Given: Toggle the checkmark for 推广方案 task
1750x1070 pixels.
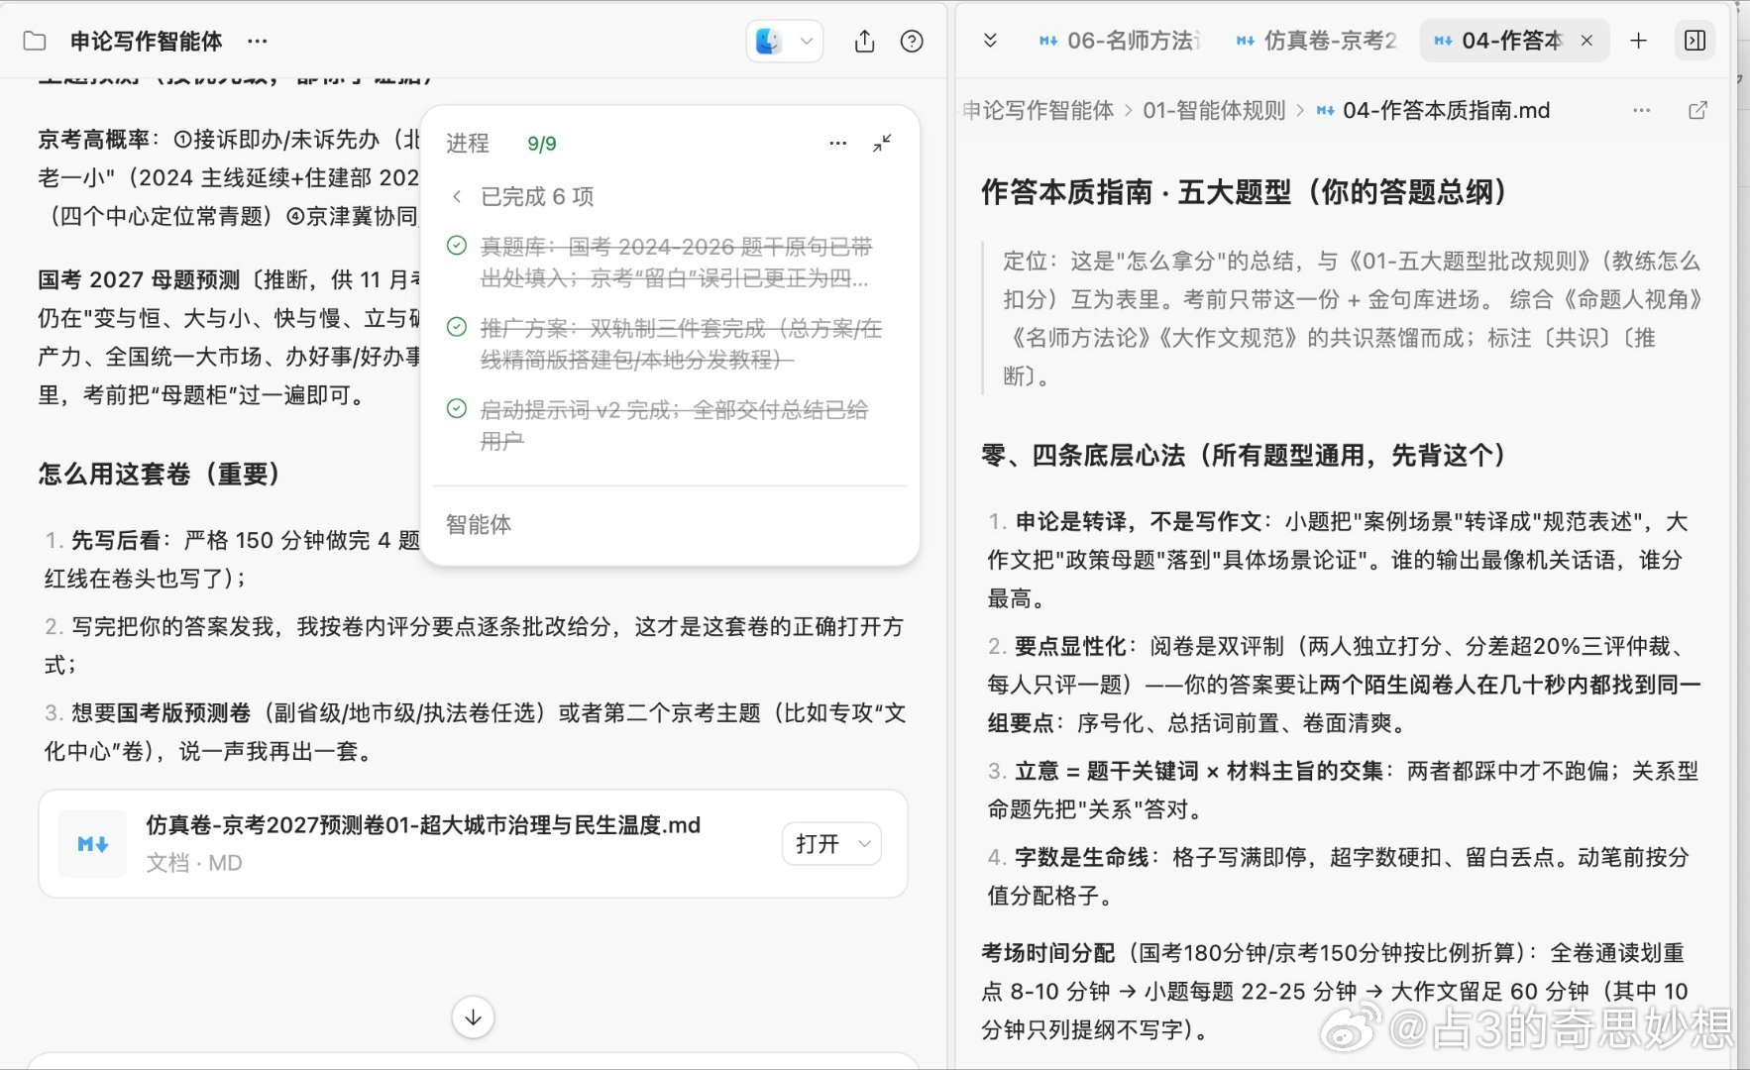Looking at the screenshot, I should (x=457, y=327).
